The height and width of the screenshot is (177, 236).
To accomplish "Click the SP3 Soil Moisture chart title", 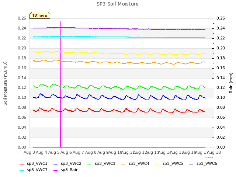I will 118,4.
